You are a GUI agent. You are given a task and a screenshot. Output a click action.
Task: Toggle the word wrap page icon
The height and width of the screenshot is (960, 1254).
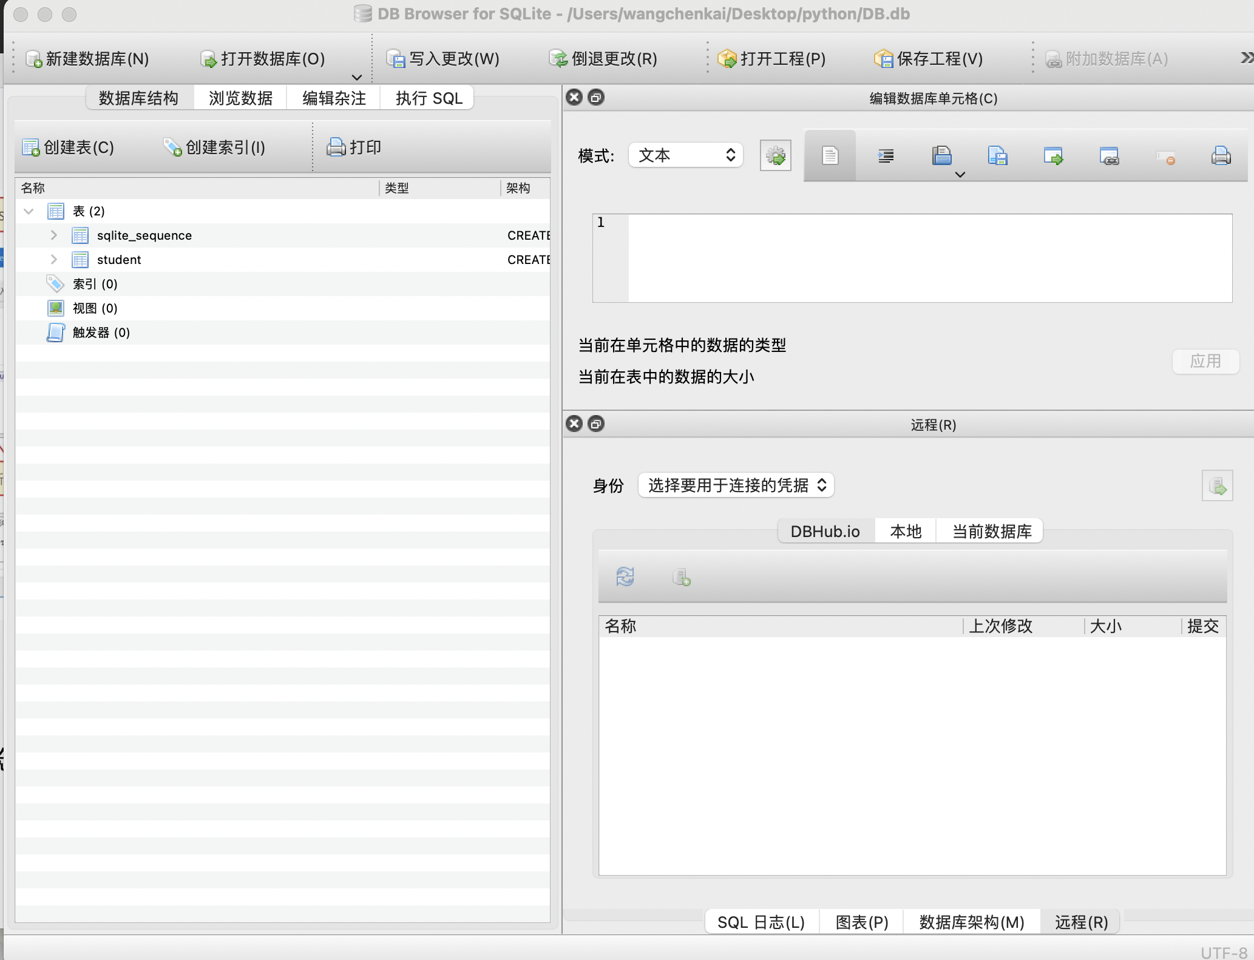coord(830,156)
